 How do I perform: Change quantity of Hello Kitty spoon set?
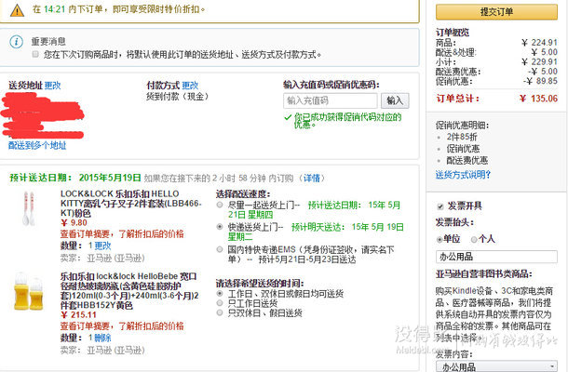click(102, 246)
